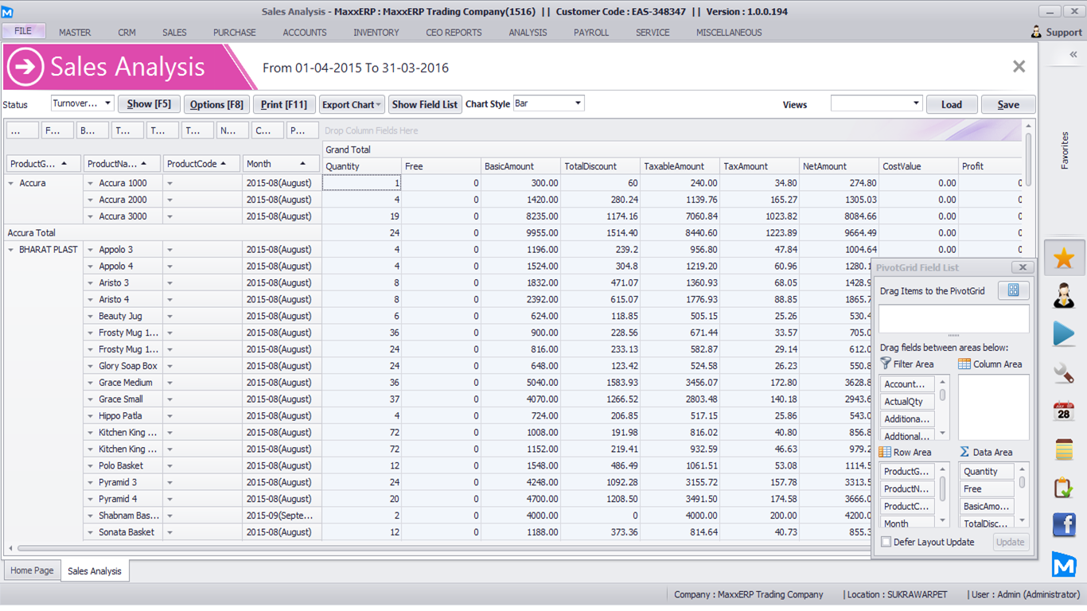1087x611 pixels.
Task: Click the Facebook icon in sidebar
Action: (x=1064, y=525)
